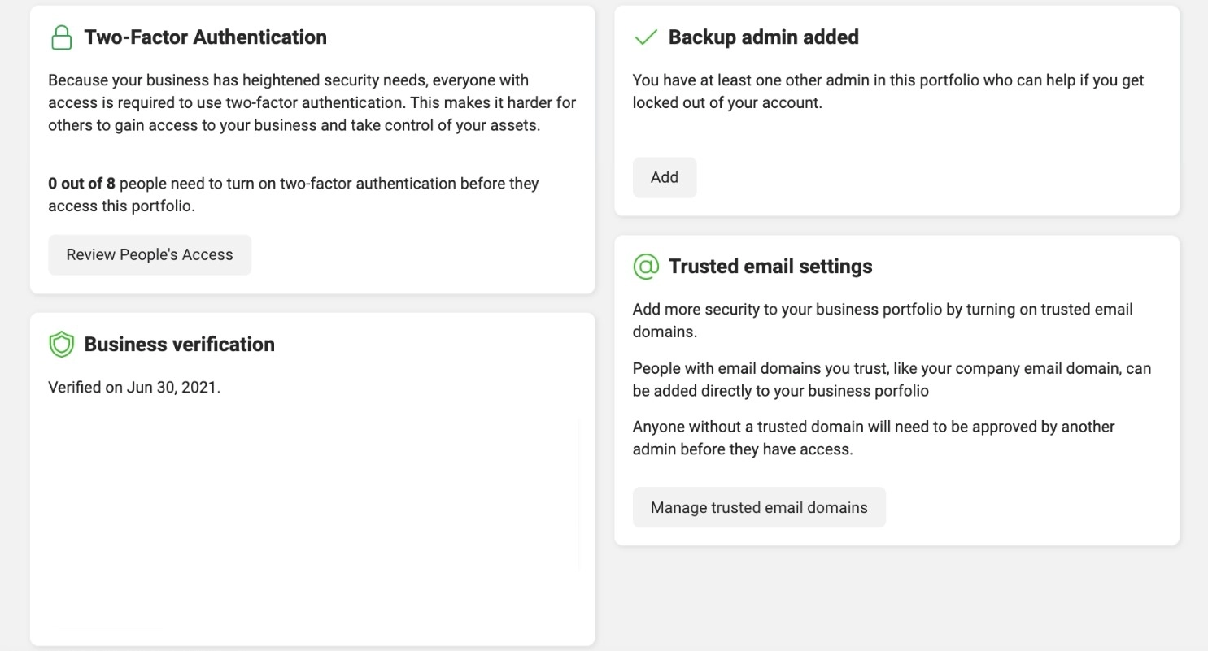
Task: Select the Two-Factor Authentication heading
Action: click(x=206, y=37)
